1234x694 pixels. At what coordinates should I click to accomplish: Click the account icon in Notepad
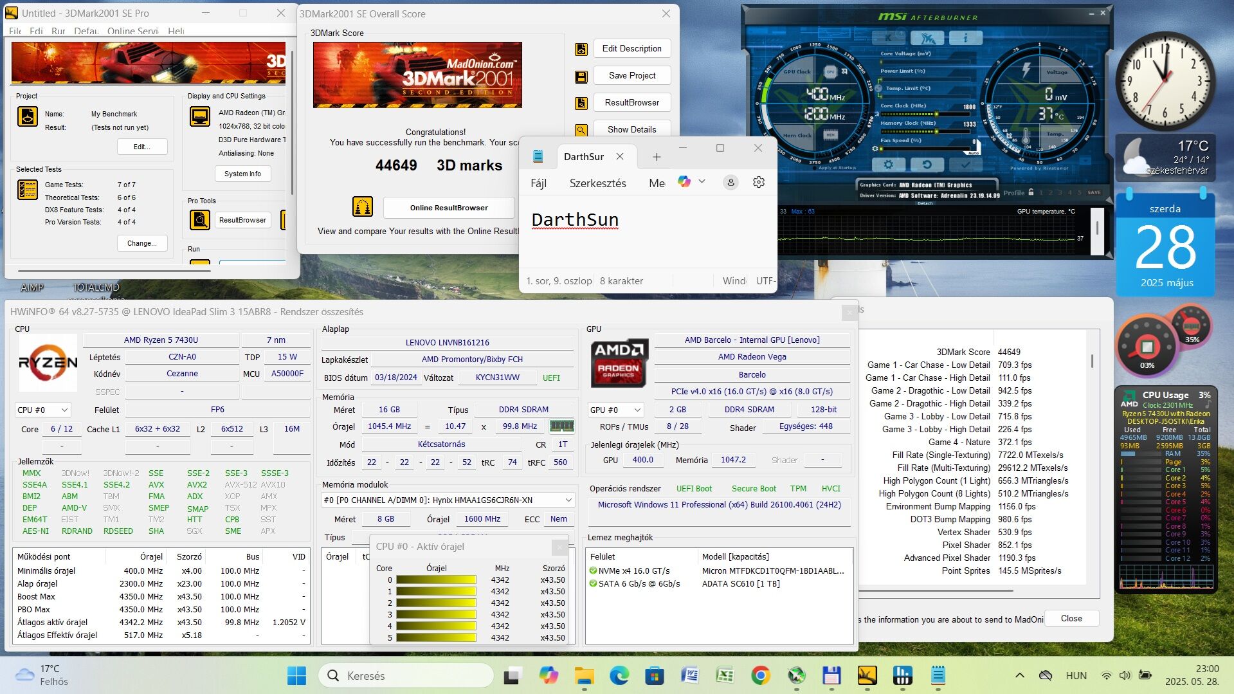[x=730, y=183]
